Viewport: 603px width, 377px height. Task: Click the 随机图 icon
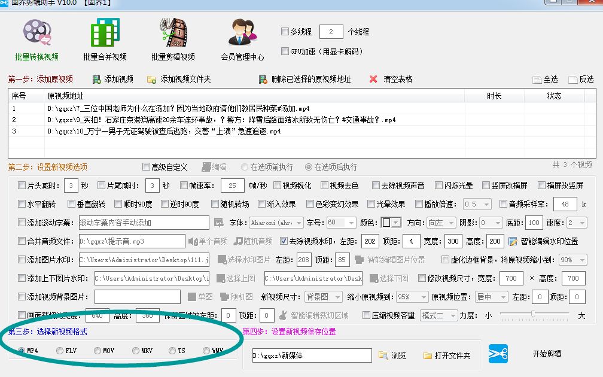click(x=224, y=297)
